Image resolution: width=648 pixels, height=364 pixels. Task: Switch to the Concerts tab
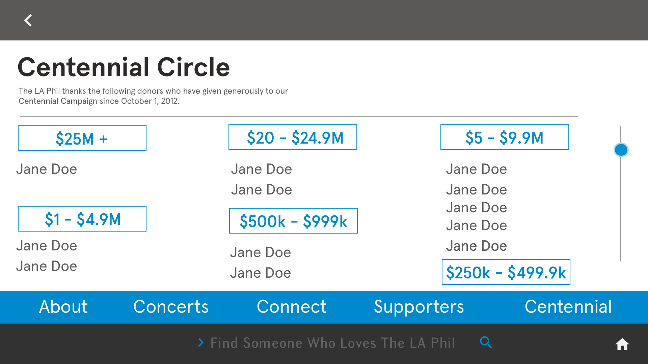(x=171, y=307)
